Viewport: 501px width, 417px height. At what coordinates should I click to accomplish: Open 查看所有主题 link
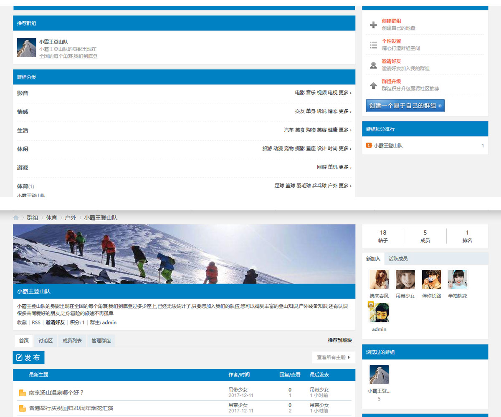point(333,357)
